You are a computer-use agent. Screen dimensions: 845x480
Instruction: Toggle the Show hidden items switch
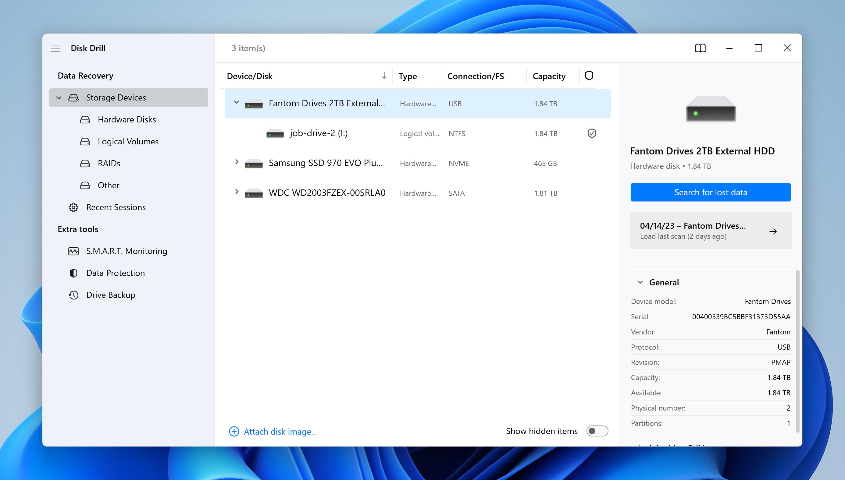tap(598, 431)
